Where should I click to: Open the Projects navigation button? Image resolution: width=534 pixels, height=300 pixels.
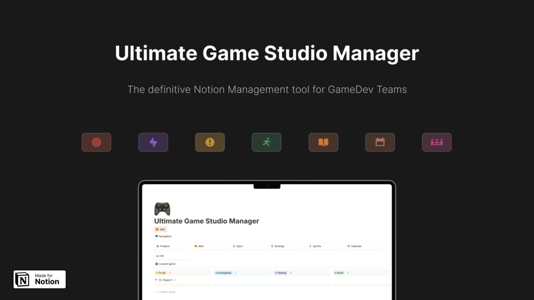[x=171, y=246]
